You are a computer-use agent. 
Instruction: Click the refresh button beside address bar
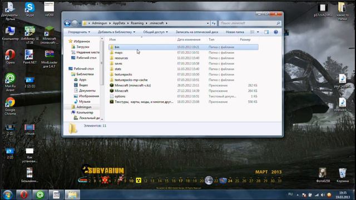[214, 23]
